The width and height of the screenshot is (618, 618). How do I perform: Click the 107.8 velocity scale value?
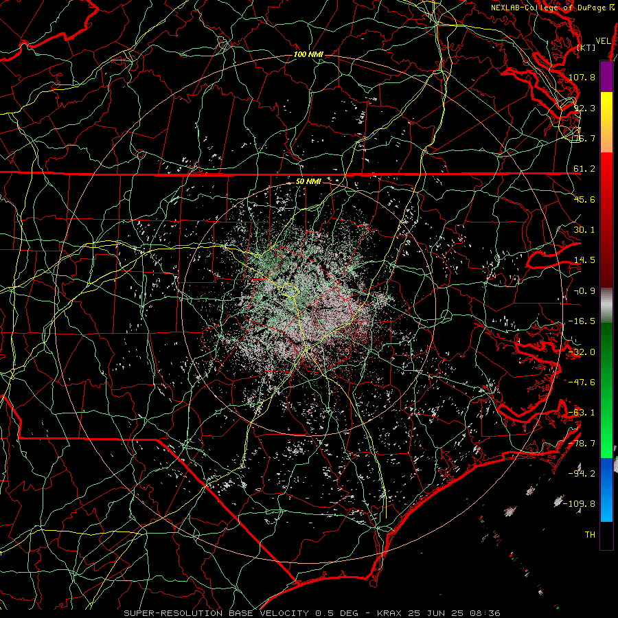click(582, 77)
